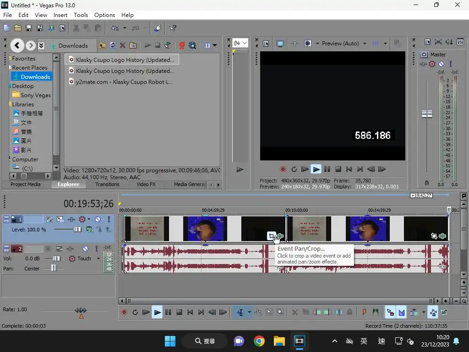Viewport: 469px width, 352px height.
Task: Save the project using the Save icon
Action: [29, 28]
